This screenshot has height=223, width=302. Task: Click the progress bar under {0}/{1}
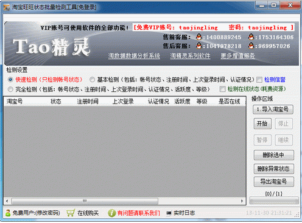click(x=274, y=200)
